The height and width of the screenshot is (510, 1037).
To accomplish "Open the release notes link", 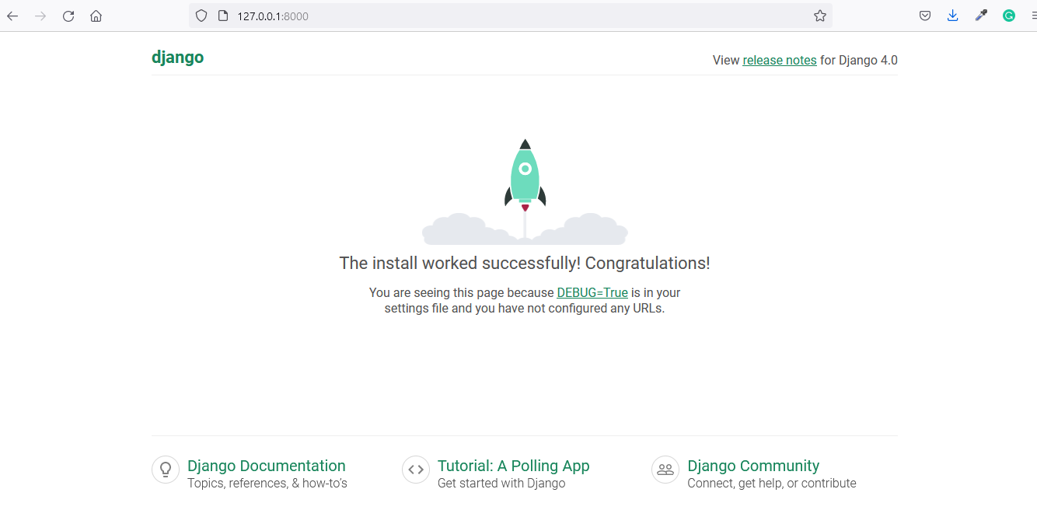I will pos(780,60).
